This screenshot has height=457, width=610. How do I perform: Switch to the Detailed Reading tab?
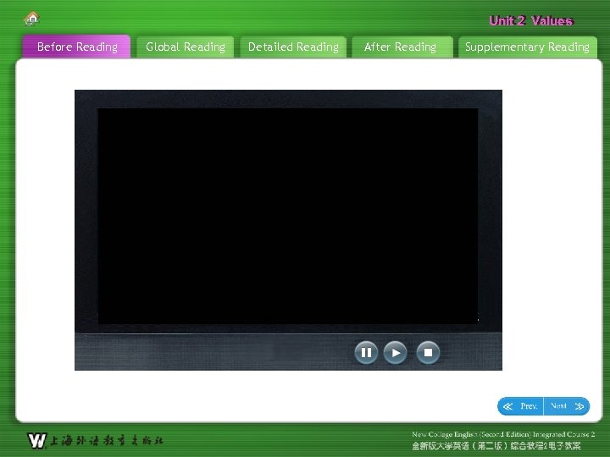[293, 47]
